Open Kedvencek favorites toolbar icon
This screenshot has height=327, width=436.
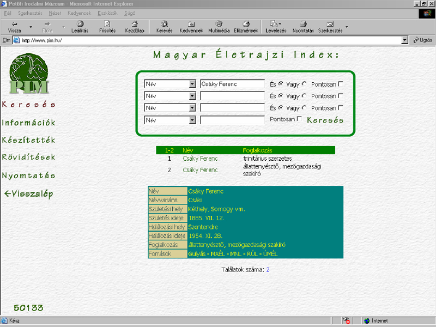[191, 24]
